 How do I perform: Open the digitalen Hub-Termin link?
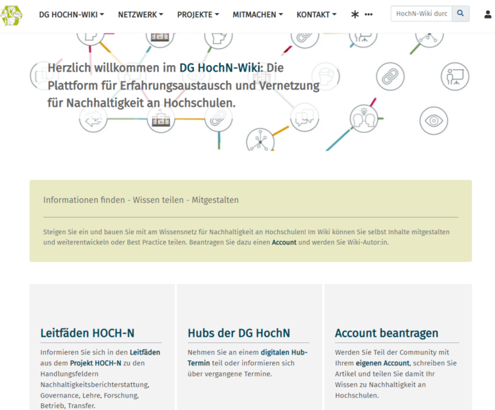[x=247, y=358]
